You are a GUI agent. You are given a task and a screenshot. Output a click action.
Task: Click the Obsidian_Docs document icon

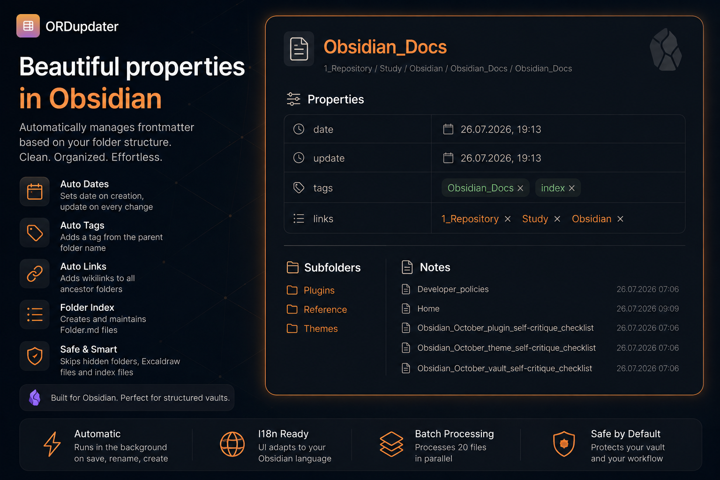tap(299, 49)
